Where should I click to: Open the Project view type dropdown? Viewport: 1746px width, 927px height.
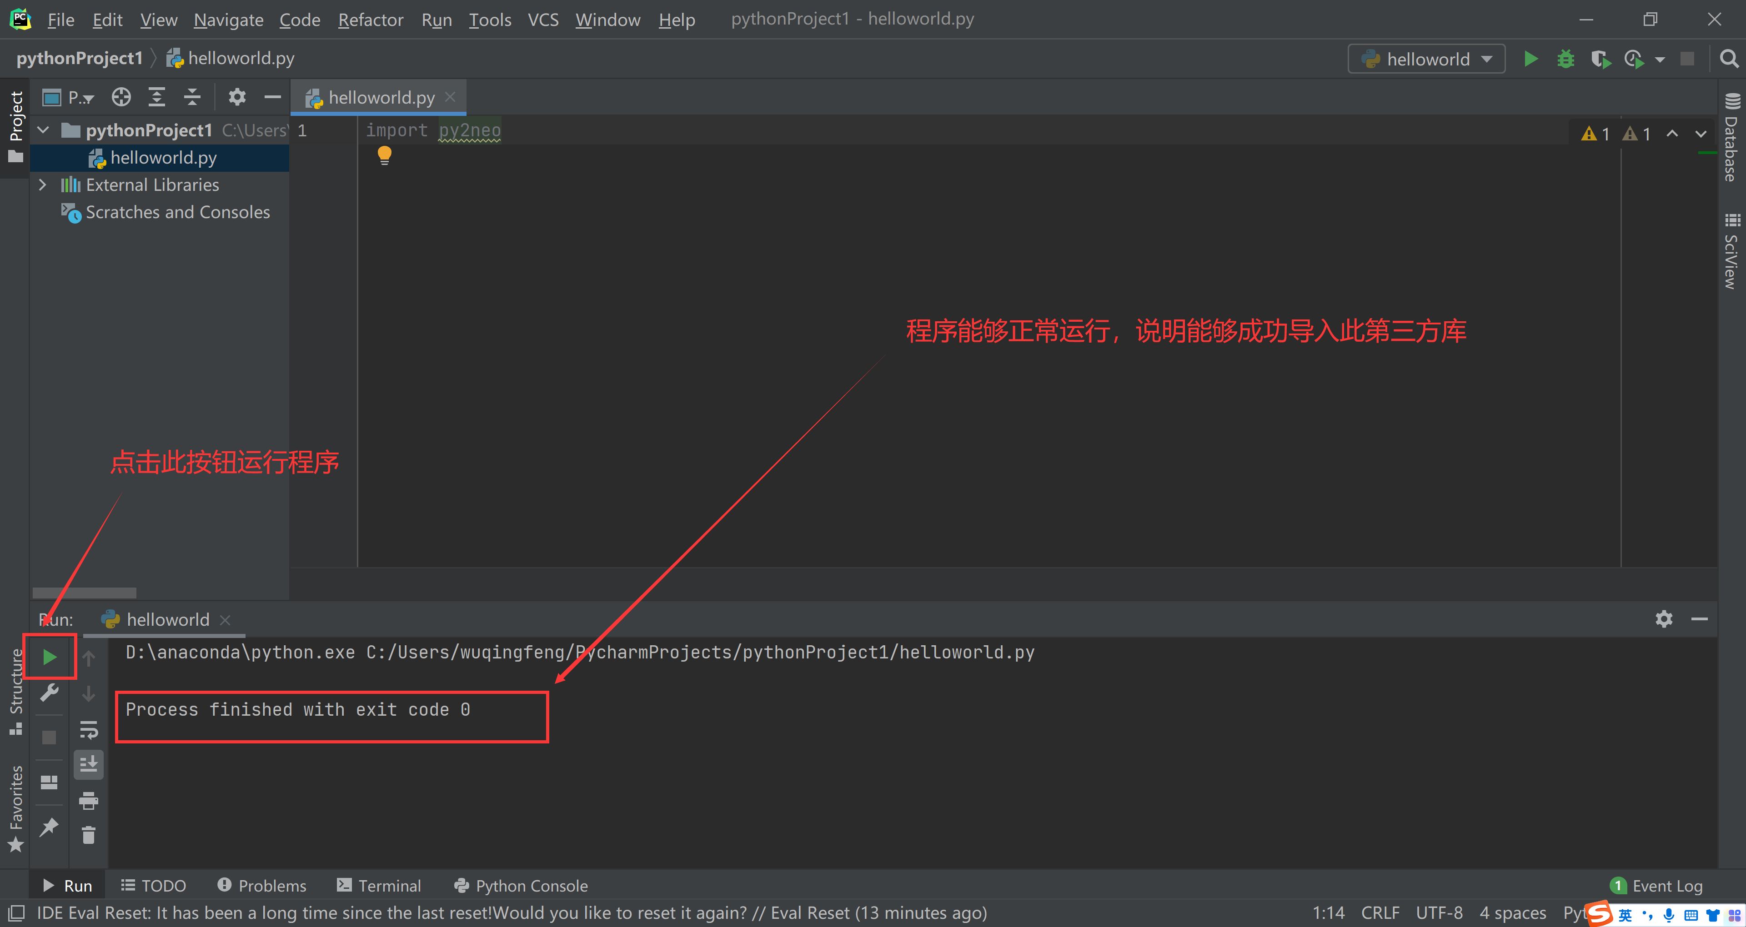click(68, 97)
